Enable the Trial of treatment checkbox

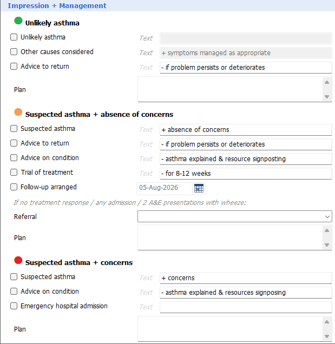click(x=14, y=173)
